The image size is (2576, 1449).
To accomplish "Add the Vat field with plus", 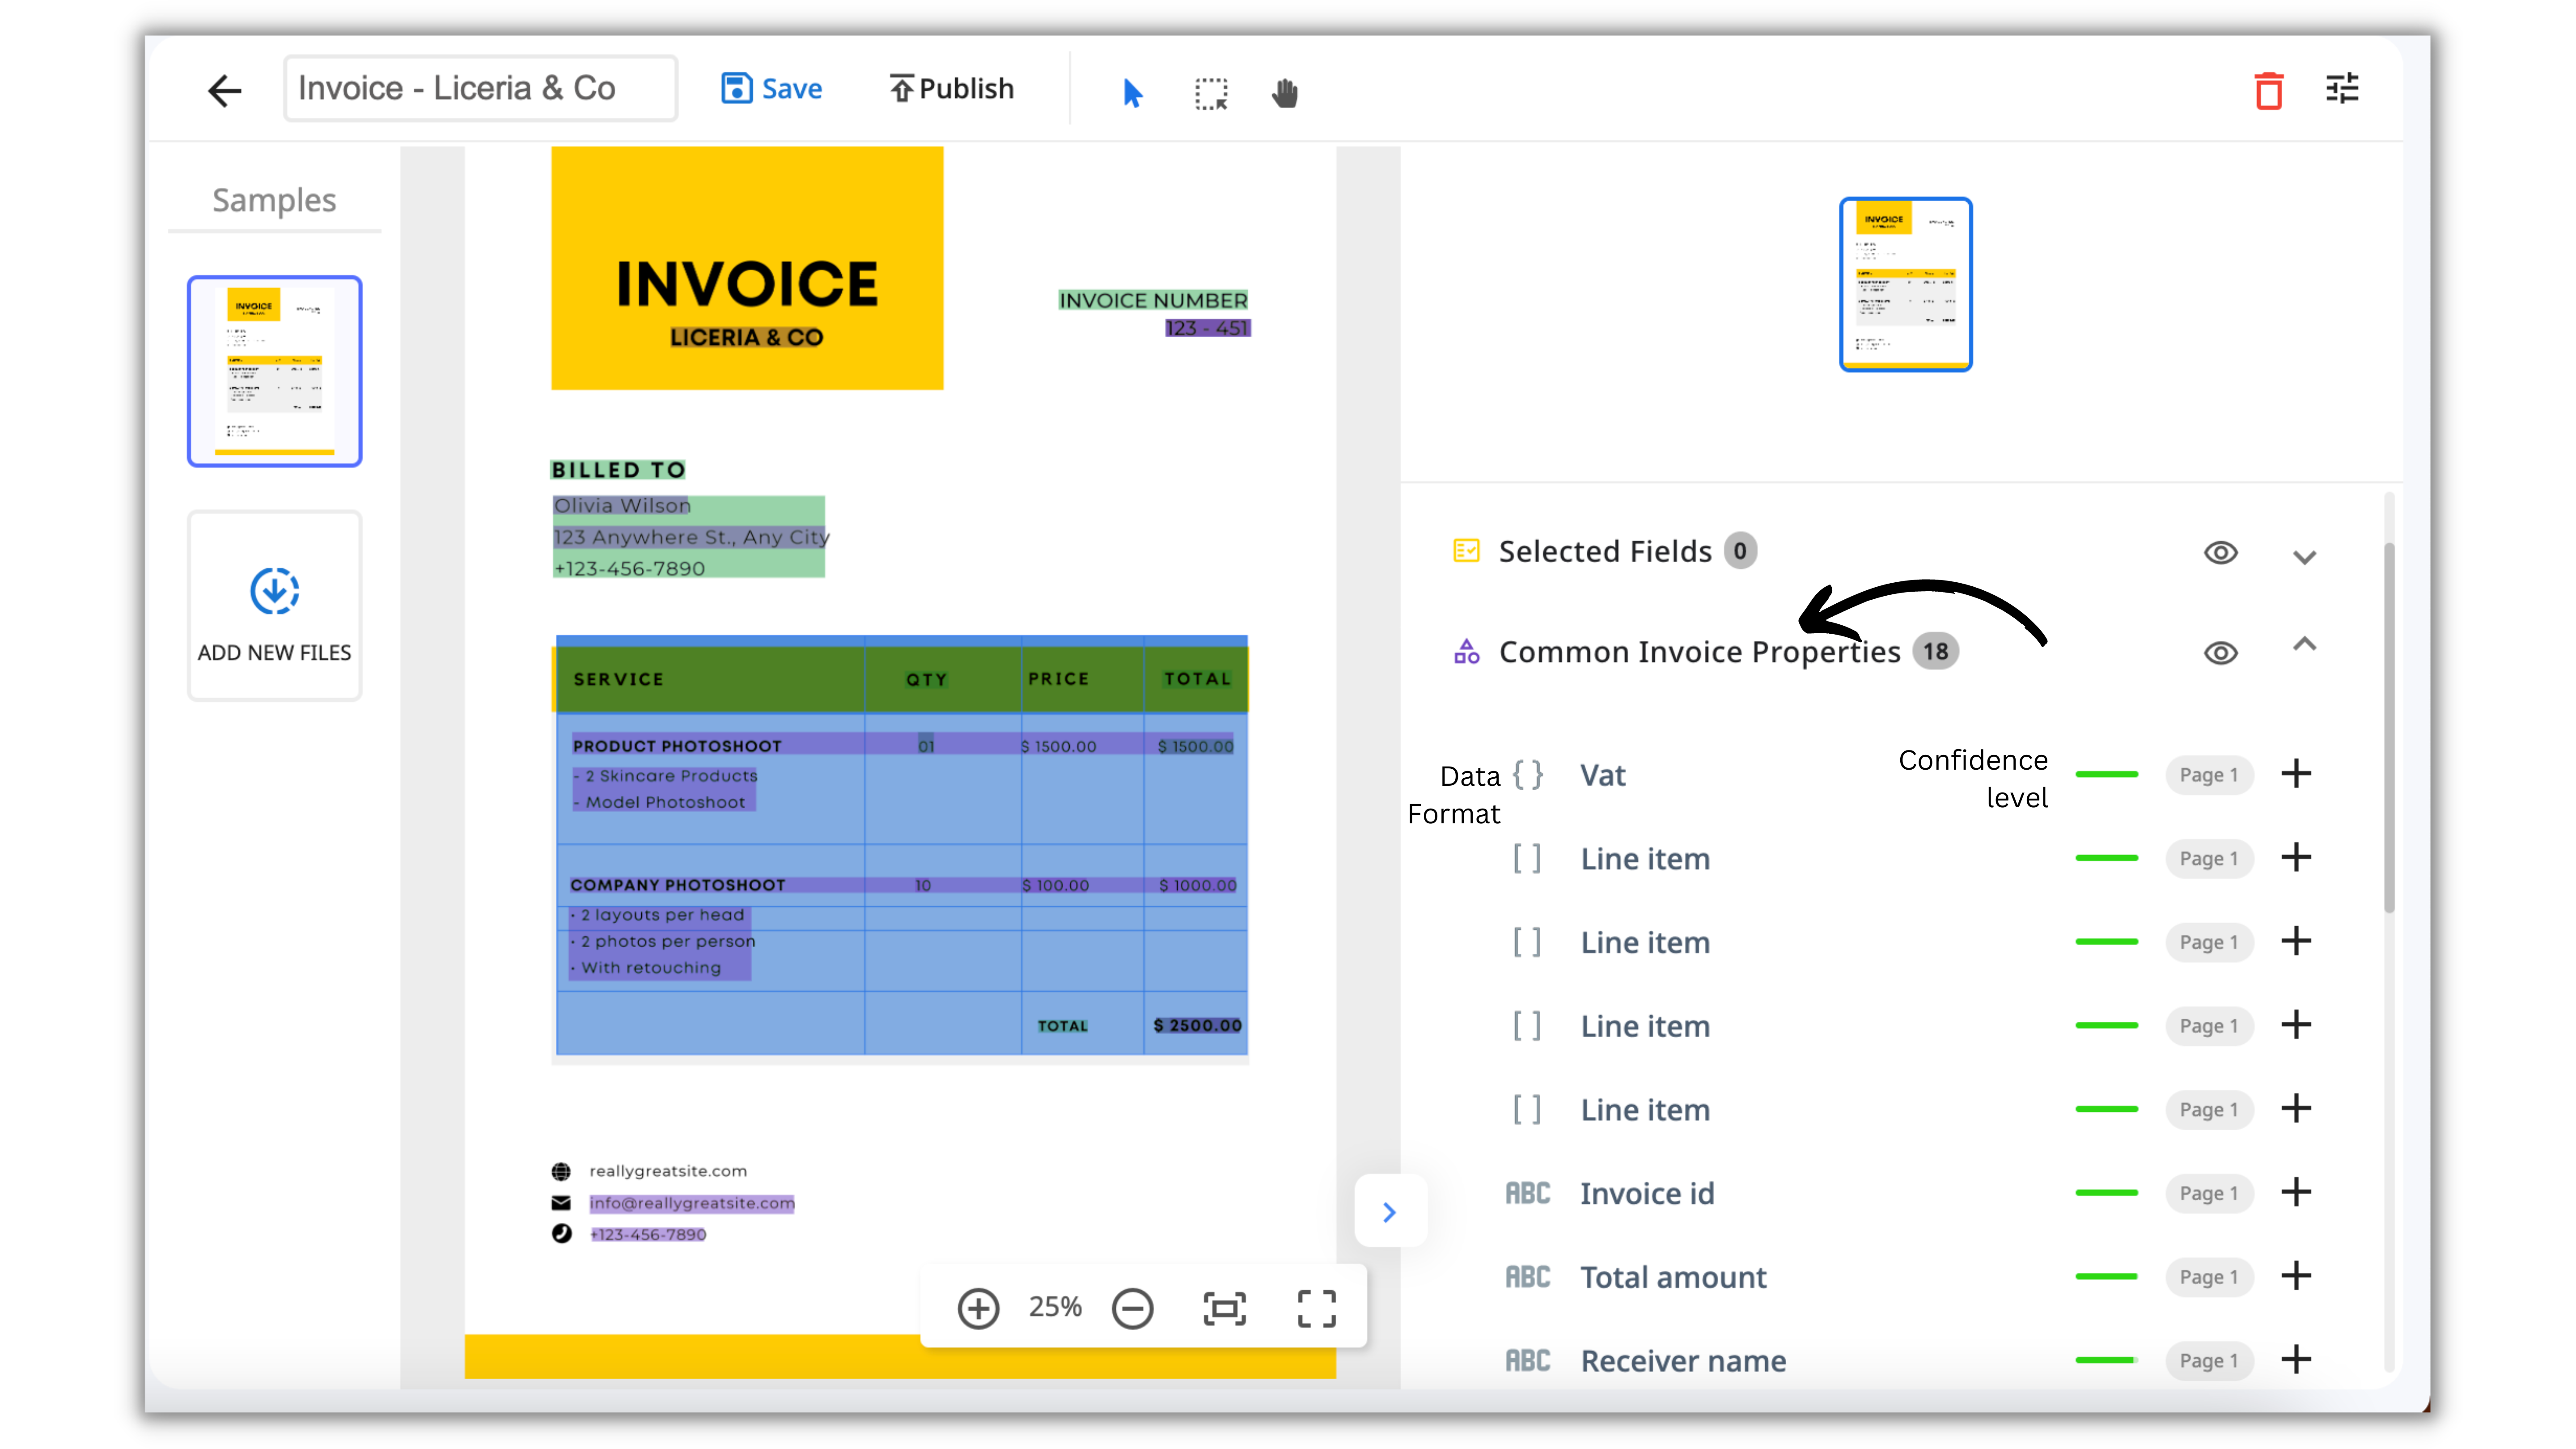I will click(2296, 774).
